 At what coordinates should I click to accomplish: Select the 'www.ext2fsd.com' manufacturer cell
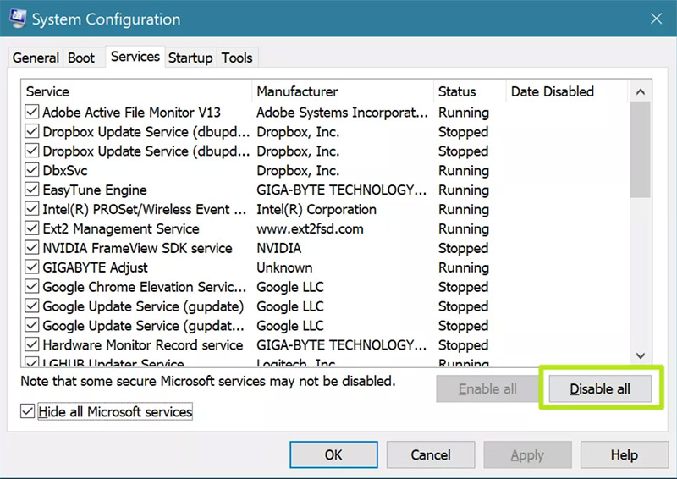point(310,228)
